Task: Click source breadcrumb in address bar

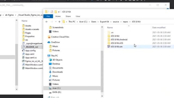Action: (x=116, y=22)
